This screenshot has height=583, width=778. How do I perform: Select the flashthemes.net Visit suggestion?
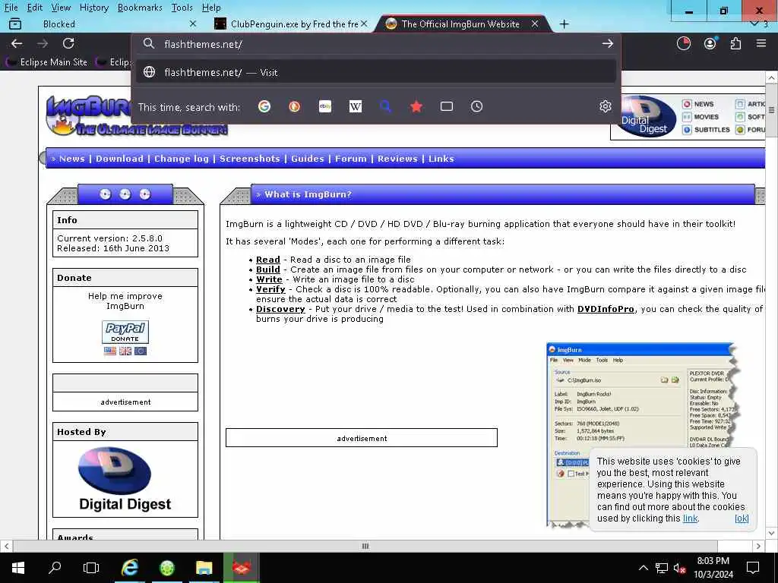pos(375,72)
